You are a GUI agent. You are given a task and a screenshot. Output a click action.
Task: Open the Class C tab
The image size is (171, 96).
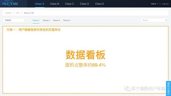(69, 4)
